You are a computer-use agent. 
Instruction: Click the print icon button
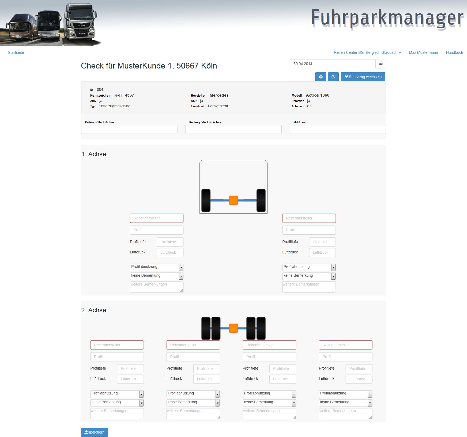pyautogui.click(x=320, y=77)
